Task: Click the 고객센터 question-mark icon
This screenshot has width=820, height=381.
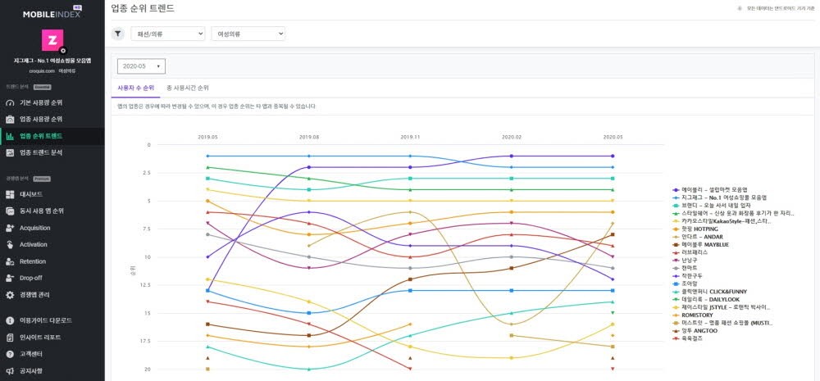Action: 9,354
